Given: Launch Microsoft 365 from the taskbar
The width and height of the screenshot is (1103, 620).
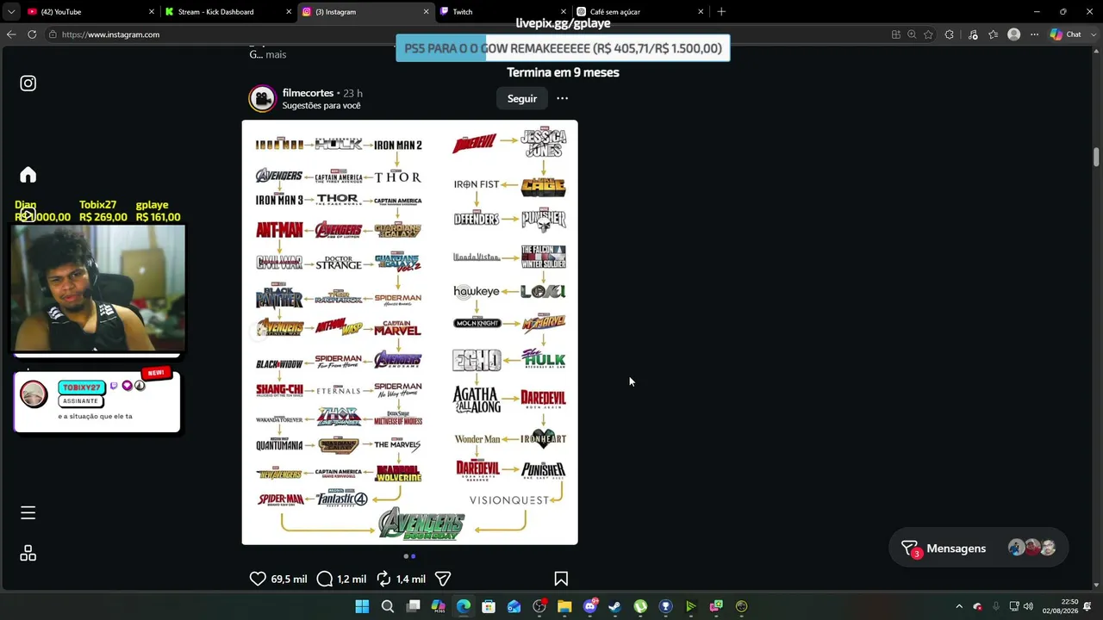Looking at the screenshot, I should coord(438,606).
